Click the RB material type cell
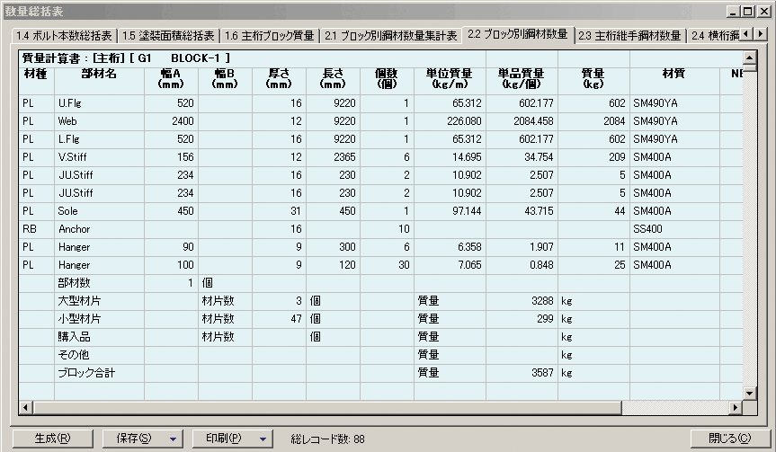Screen dimensions: 776x452 tap(36, 229)
